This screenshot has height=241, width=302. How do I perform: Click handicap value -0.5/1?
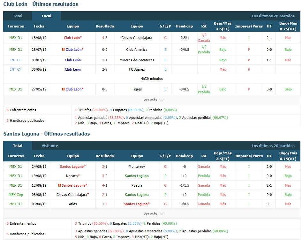(x=184, y=38)
